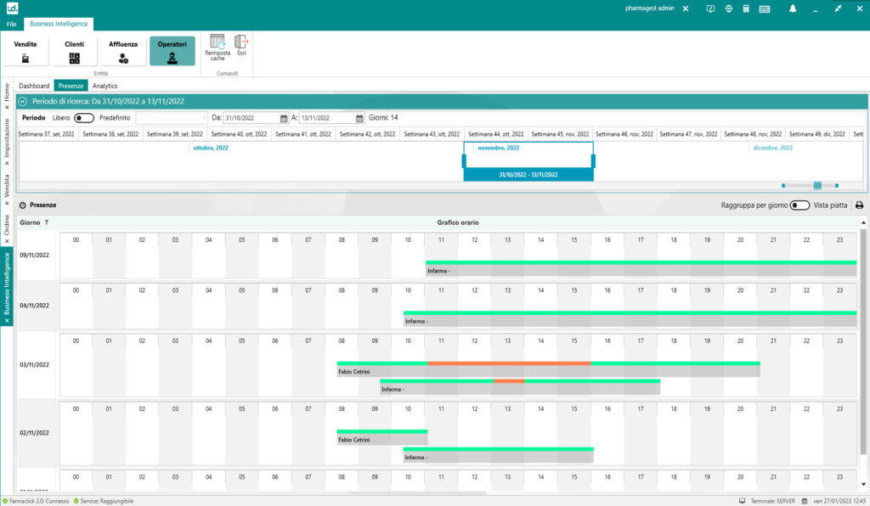The width and height of the screenshot is (870, 506).
Task: Print the presence chart with printer icon
Action: click(x=859, y=205)
